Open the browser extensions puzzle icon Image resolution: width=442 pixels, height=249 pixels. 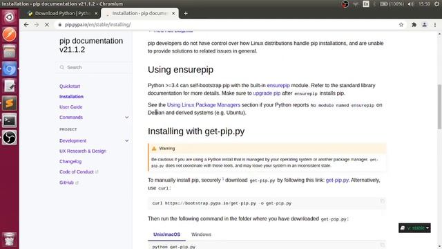(x=414, y=25)
